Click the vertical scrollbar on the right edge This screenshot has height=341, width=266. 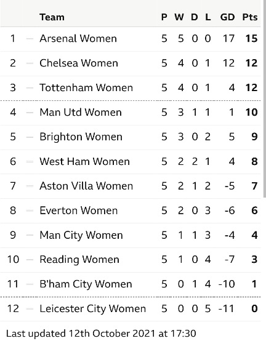point(265,98)
